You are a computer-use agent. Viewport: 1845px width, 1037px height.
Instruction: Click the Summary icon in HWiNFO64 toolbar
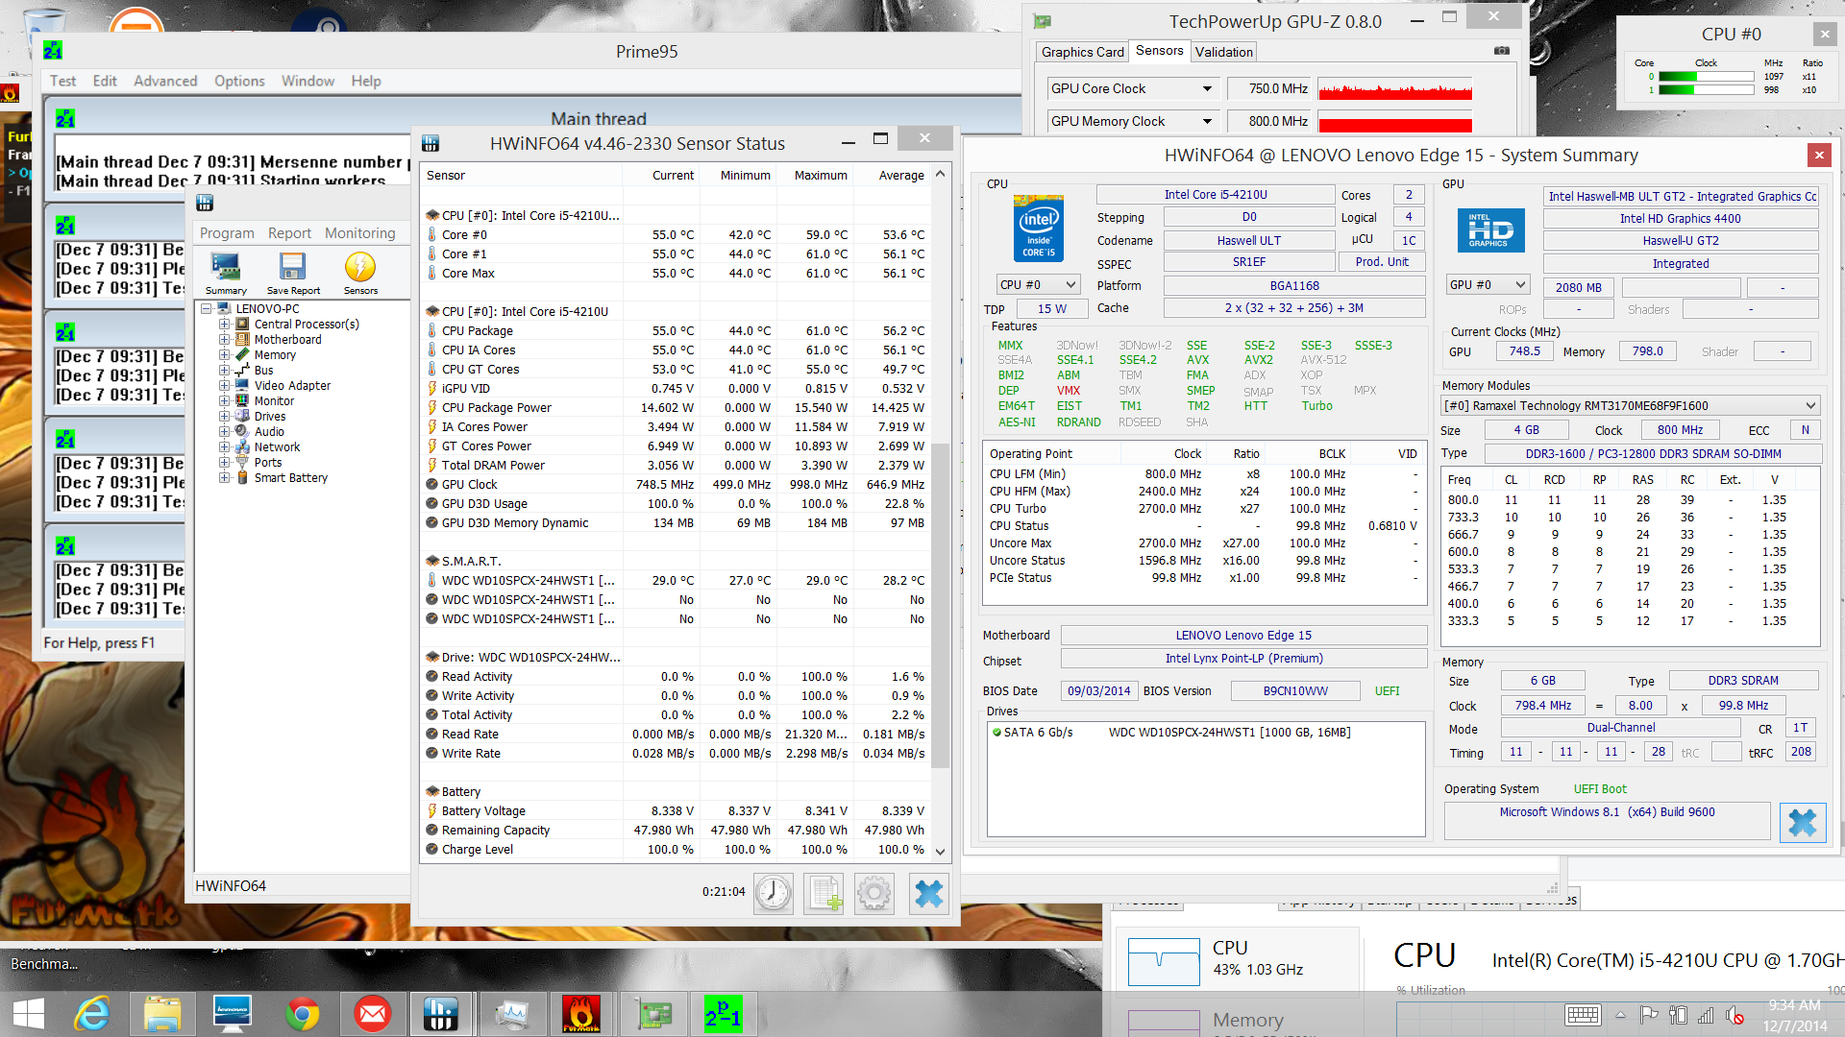(226, 273)
